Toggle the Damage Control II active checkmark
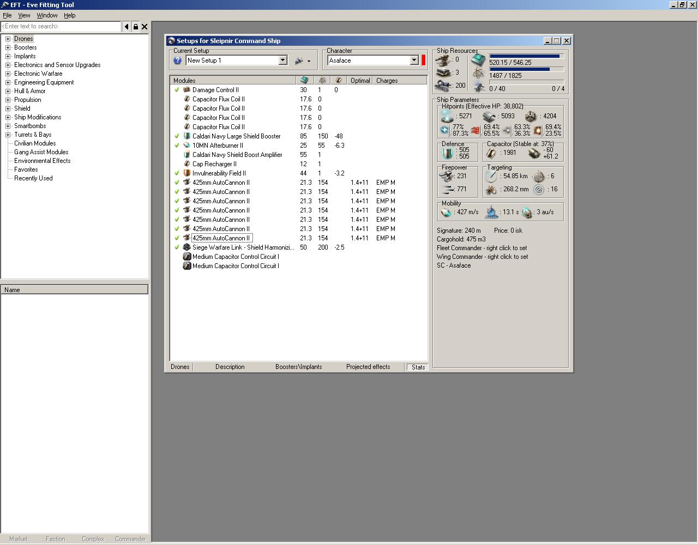Viewport: 698px width, 545px height. coord(177,90)
